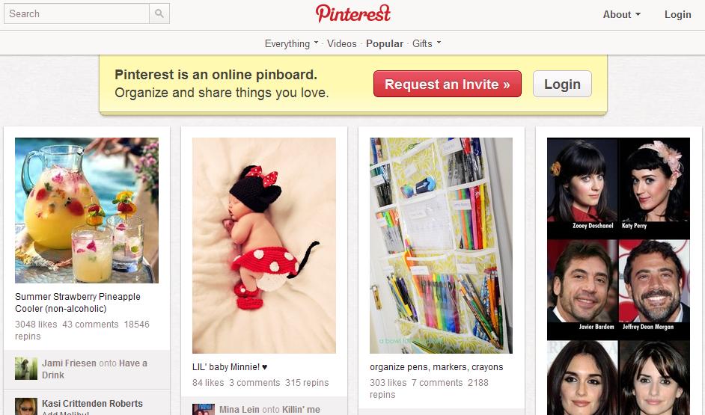
Task: Open the Have a Drink board link
Action: coord(94,369)
